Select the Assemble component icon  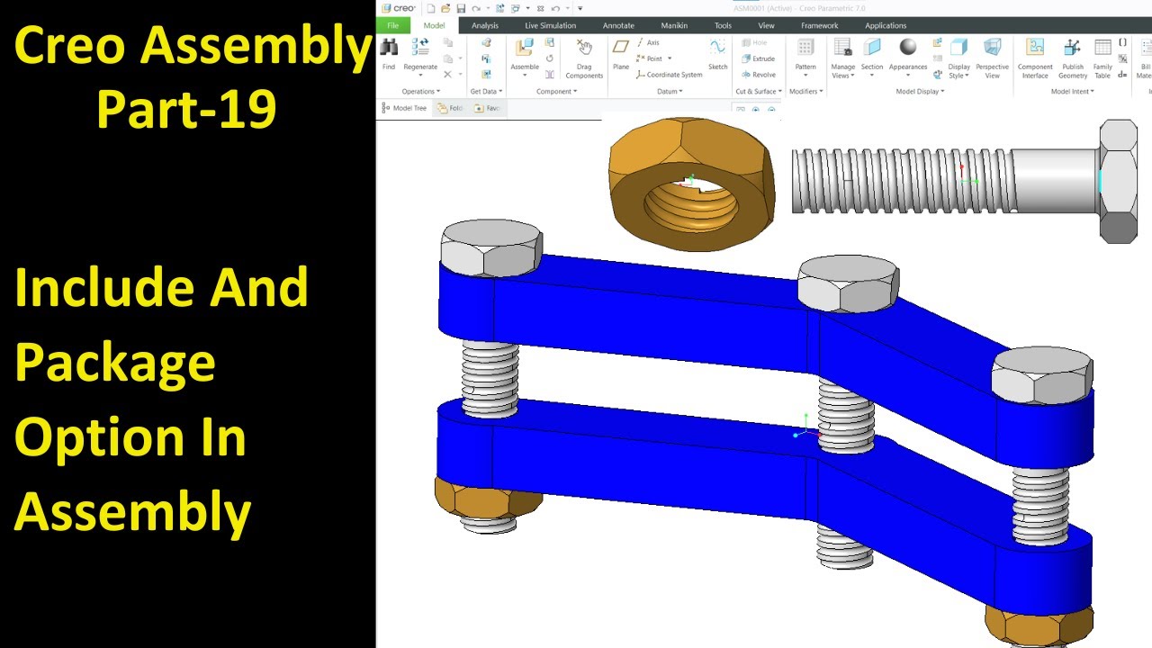[x=525, y=49]
